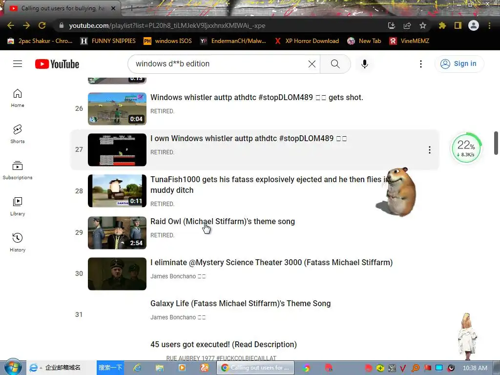This screenshot has height=375, width=500.
Task: Open Library in the sidebar
Action: coord(18,207)
